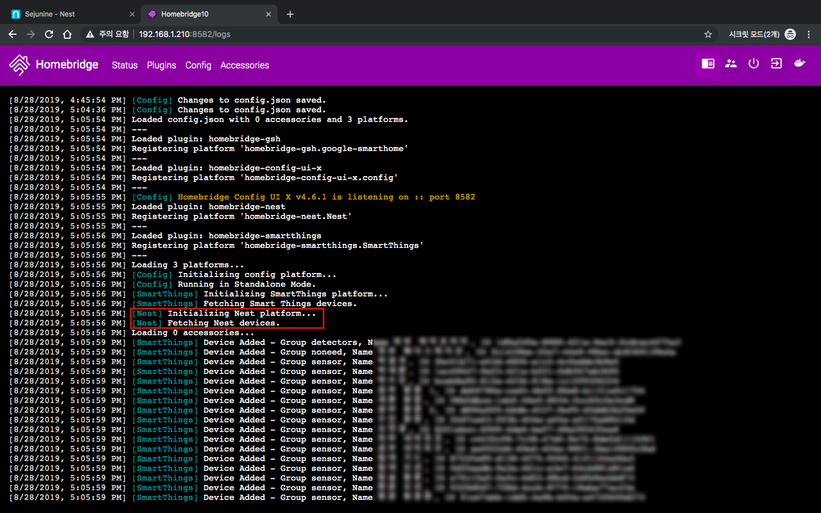
Task: Bookmark this page with the star
Action: [x=708, y=34]
